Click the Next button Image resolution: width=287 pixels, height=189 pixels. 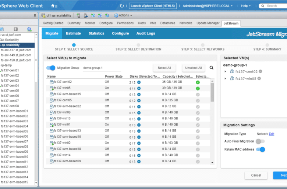tap(280, 175)
